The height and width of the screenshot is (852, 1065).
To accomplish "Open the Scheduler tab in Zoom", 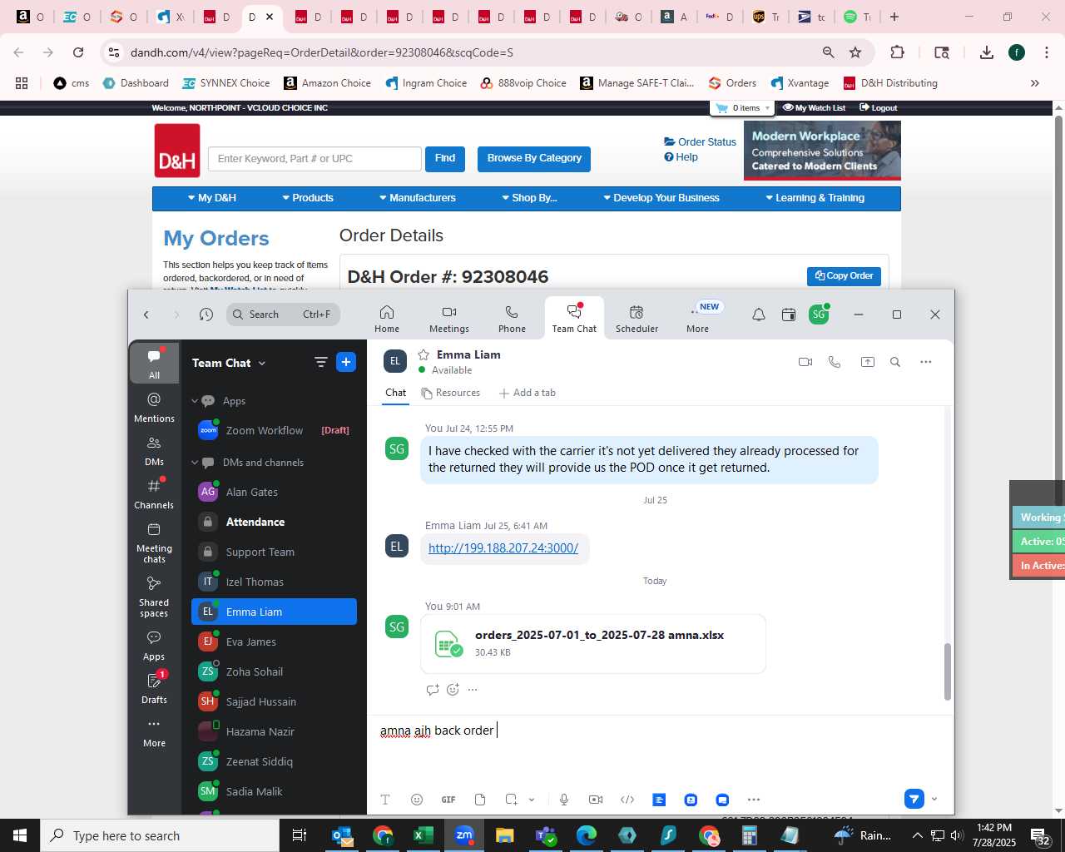I will pyautogui.click(x=637, y=318).
